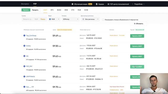Select the BTC coin tab

click(52, 10)
